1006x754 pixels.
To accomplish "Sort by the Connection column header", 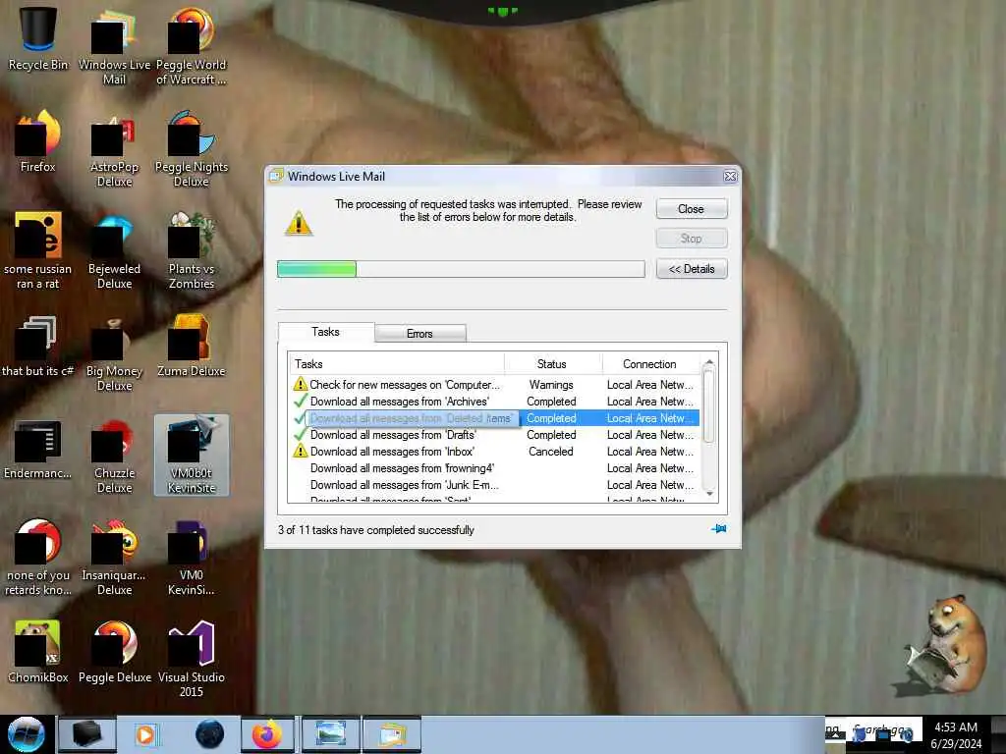I will coord(651,363).
